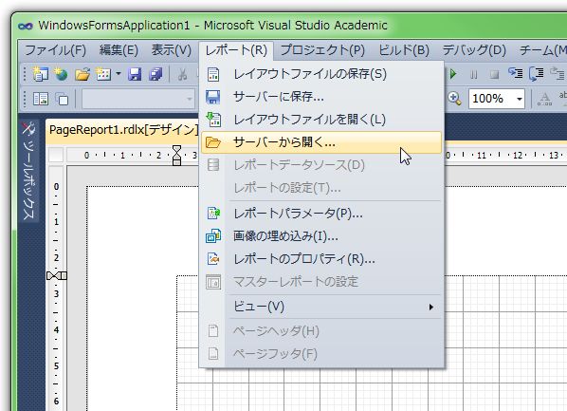This screenshot has width=567, height=411.
Task: Click the Save All toolbar icon
Action: 155,74
